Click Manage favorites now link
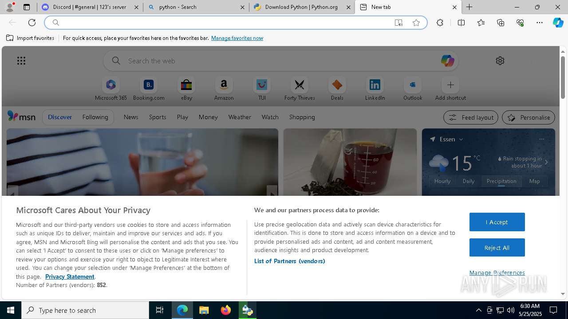This screenshot has width=568, height=319. [x=237, y=38]
